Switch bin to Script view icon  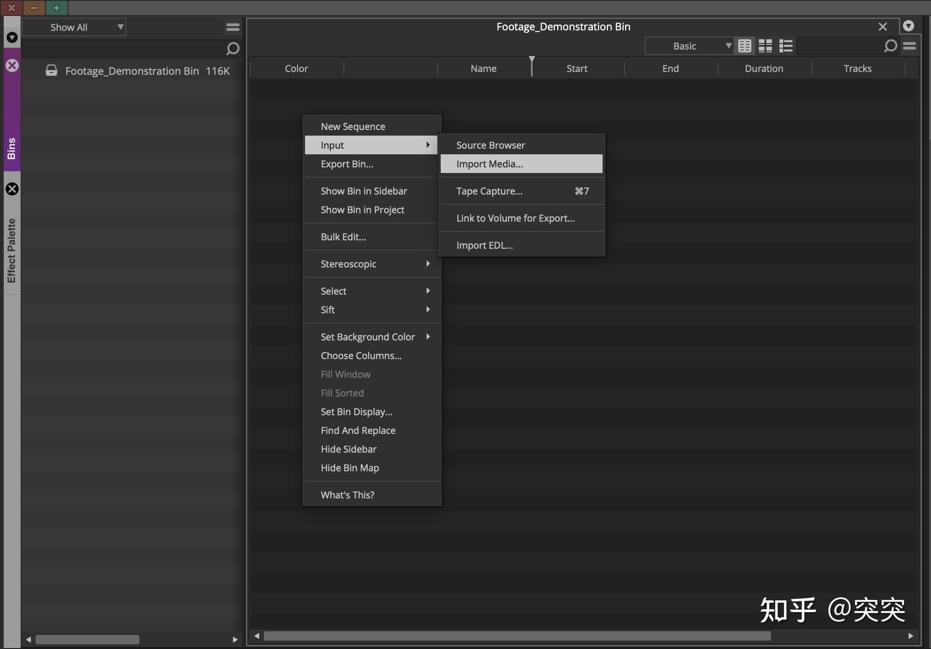tap(786, 46)
